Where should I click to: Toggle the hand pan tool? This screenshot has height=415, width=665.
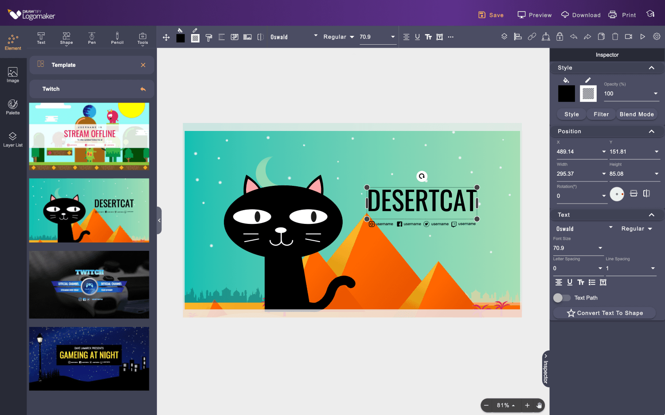(x=539, y=405)
